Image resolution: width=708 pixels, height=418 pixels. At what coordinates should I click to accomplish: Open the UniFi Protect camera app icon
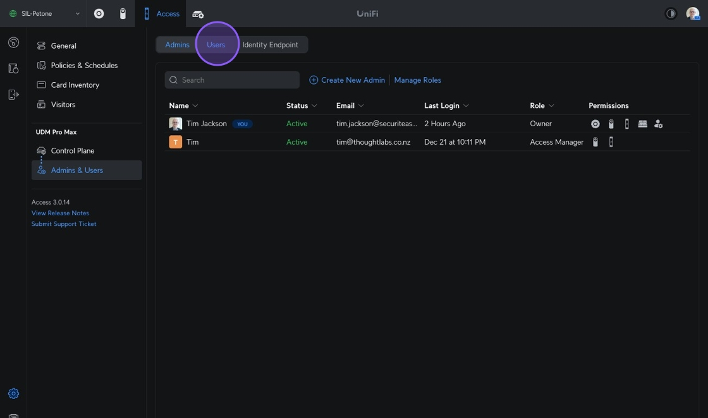tap(123, 14)
